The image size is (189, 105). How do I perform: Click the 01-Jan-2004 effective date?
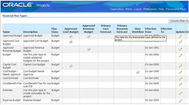tap(152, 100)
